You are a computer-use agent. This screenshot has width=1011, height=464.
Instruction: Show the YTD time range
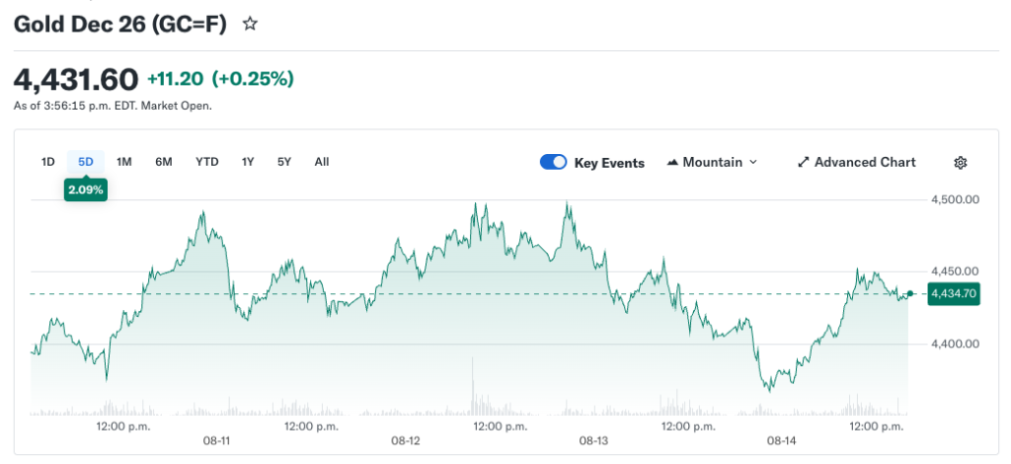207,162
